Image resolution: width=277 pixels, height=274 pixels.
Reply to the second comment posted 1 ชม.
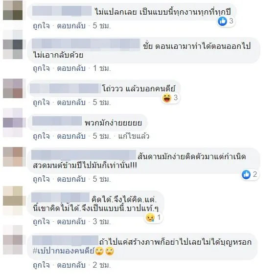(x=71, y=68)
